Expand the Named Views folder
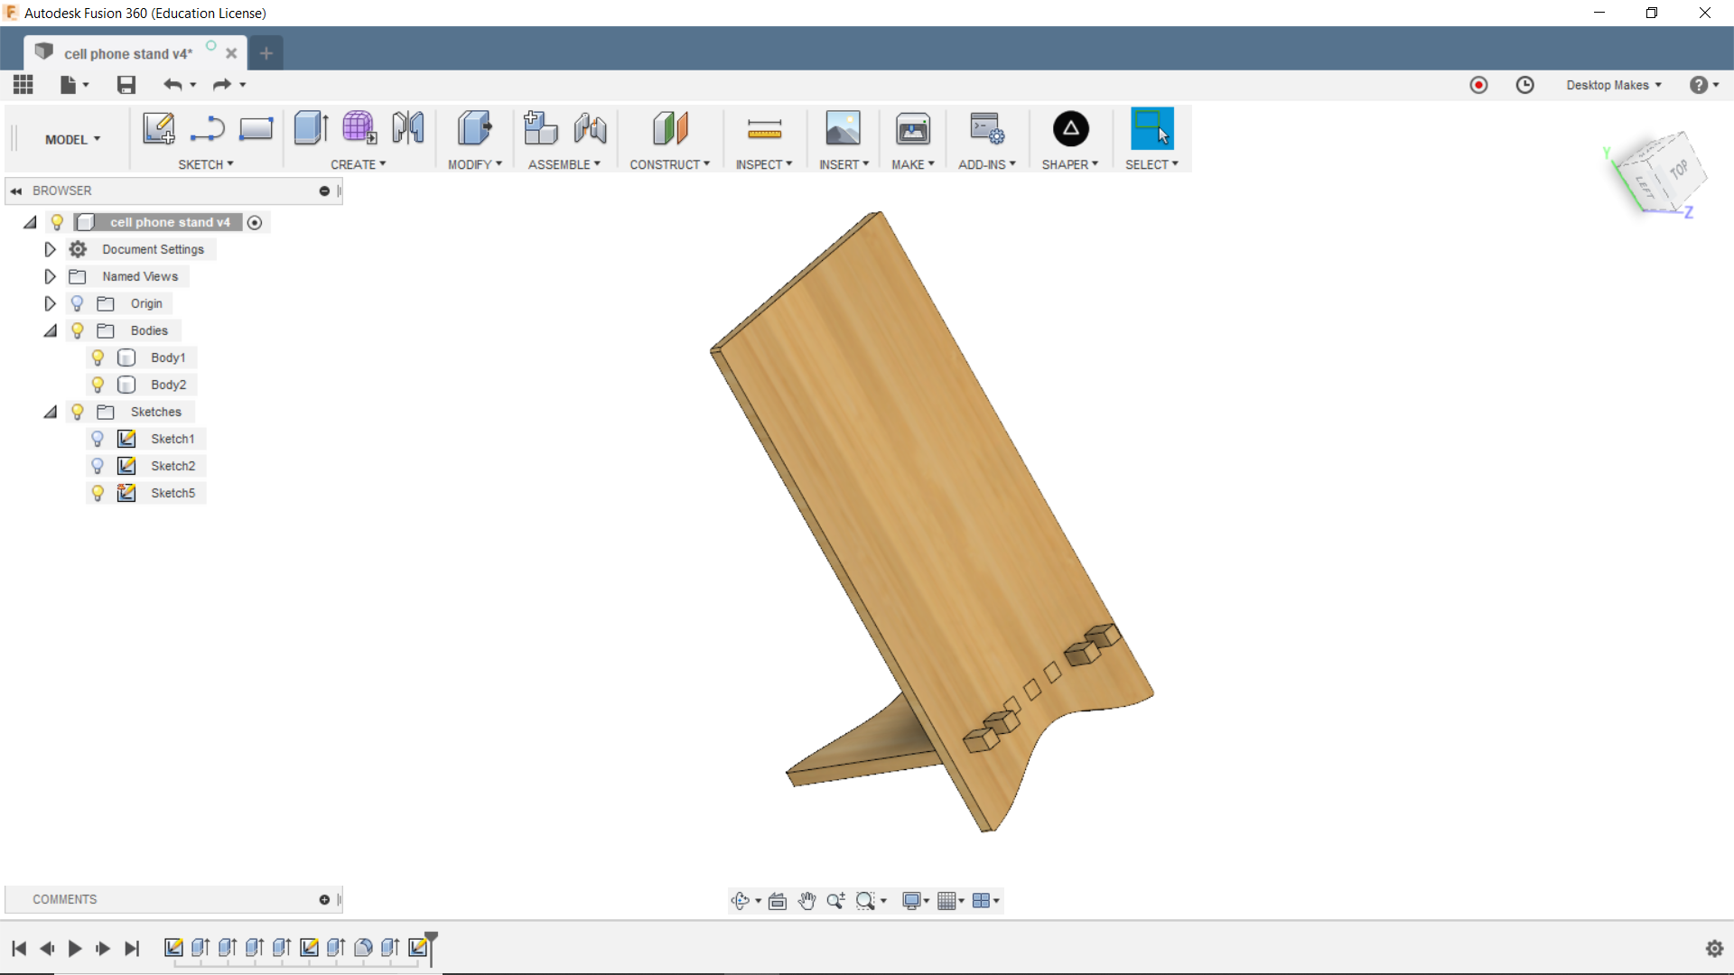This screenshot has height=975, width=1734. (x=51, y=276)
